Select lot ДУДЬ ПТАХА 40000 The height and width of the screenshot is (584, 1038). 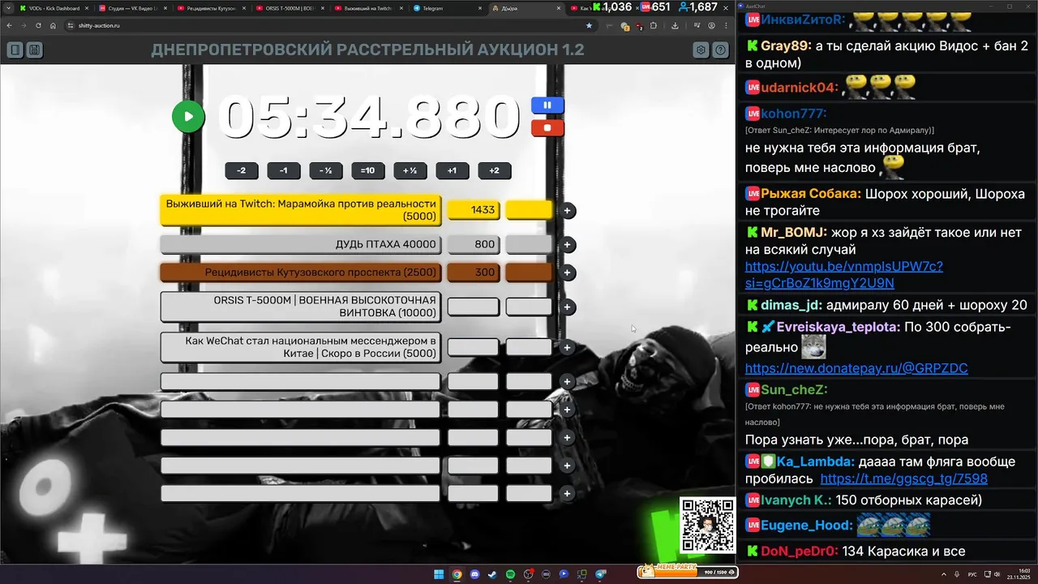click(301, 244)
